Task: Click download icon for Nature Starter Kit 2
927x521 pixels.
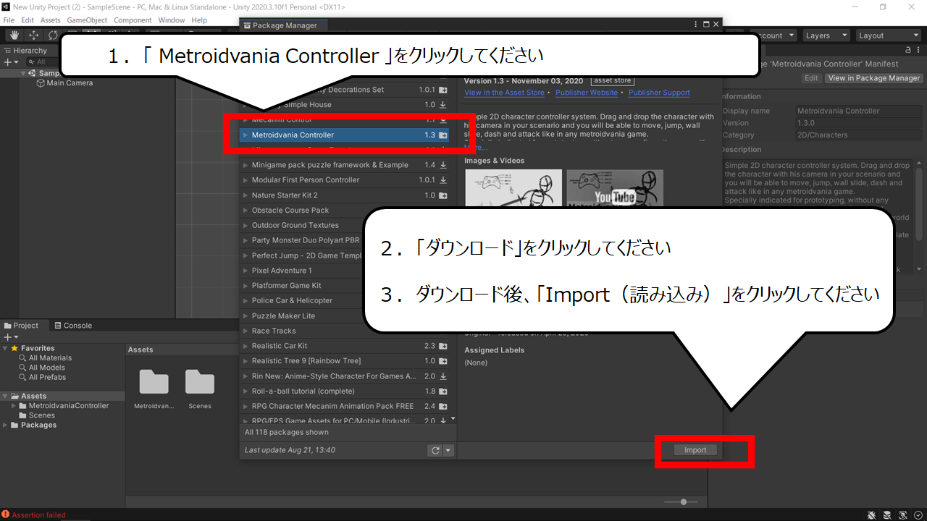Action: coord(442,195)
